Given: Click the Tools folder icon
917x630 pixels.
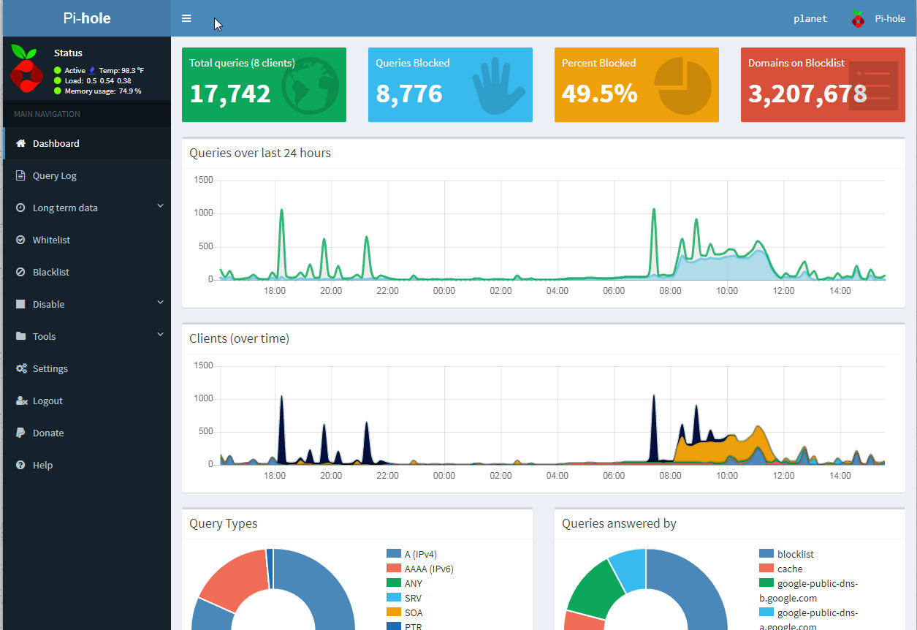Looking at the screenshot, I should pos(20,336).
